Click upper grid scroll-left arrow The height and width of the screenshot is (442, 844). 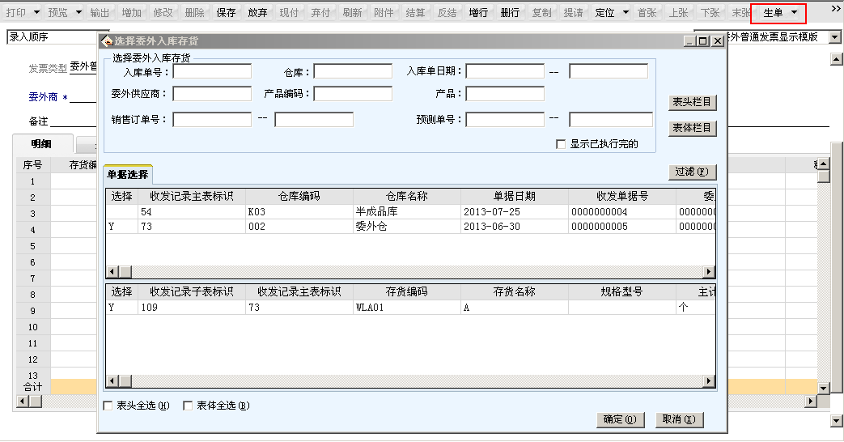[x=112, y=272]
